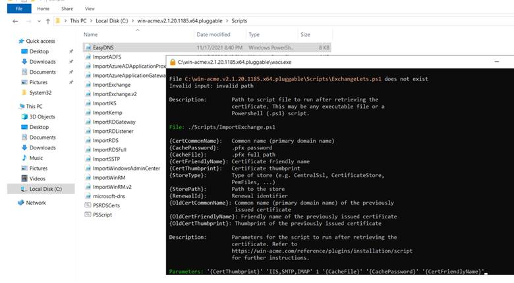Click the Network icon in navigation pane
The height and width of the screenshot is (283, 514).
pos(21,203)
